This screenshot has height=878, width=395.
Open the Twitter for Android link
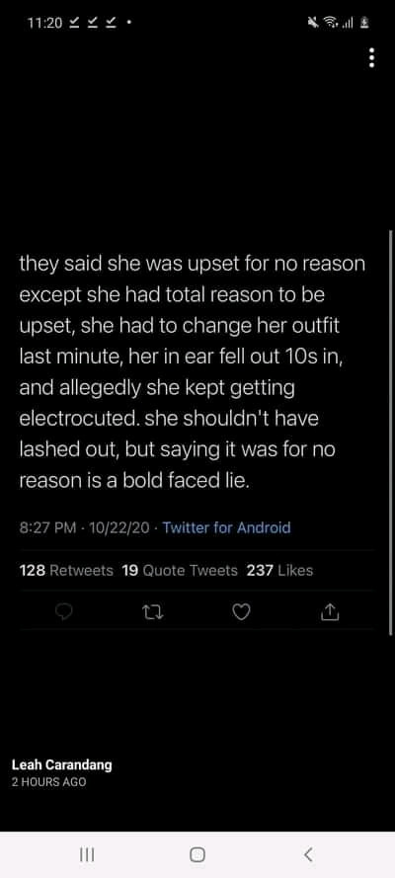pos(226,527)
